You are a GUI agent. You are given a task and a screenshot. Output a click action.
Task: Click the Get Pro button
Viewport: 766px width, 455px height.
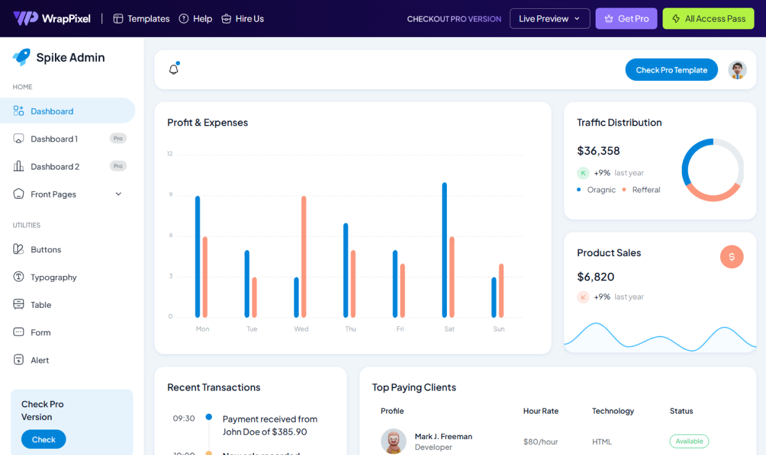point(626,18)
